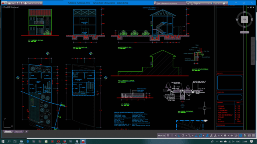Toggle auto-add annotation scales icon
The height and width of the screenshot is (144, 257).
click(x=211, y=136)
